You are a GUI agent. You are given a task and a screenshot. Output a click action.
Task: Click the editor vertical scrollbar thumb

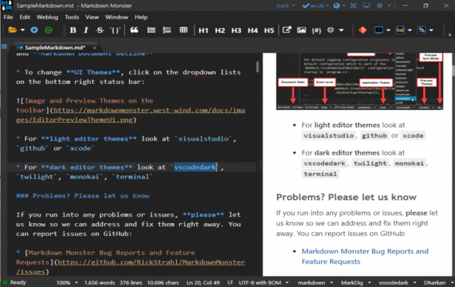pyautogui.click(x=257, y=67)
